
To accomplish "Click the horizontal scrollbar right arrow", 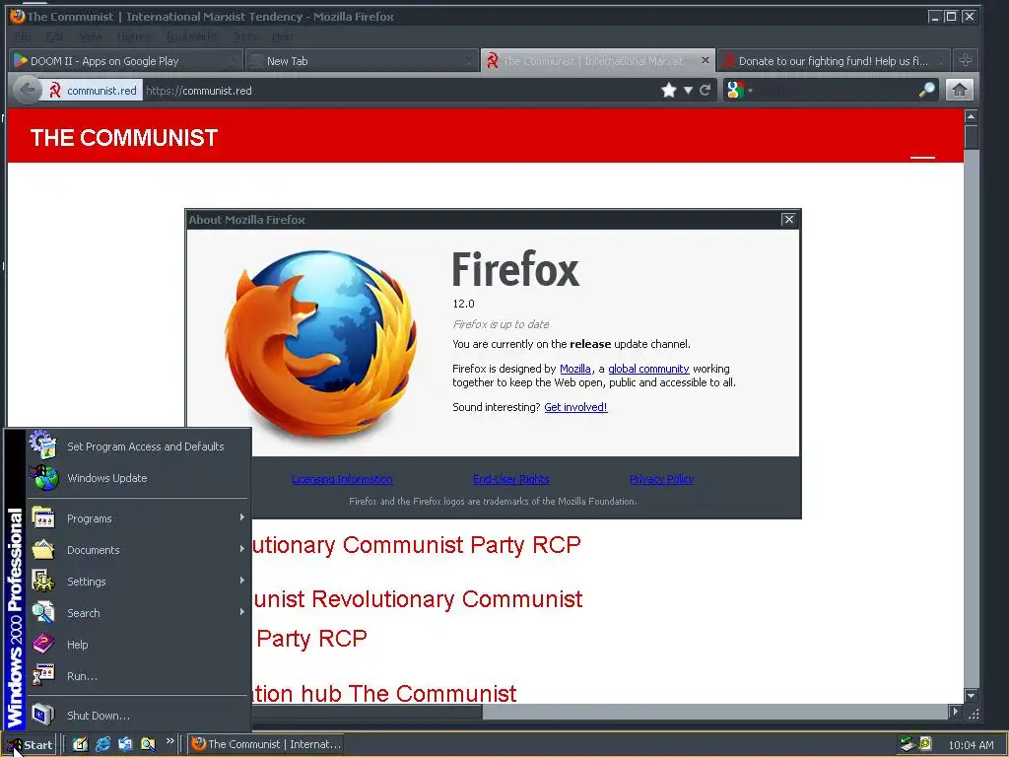I will tap(956, 712).
